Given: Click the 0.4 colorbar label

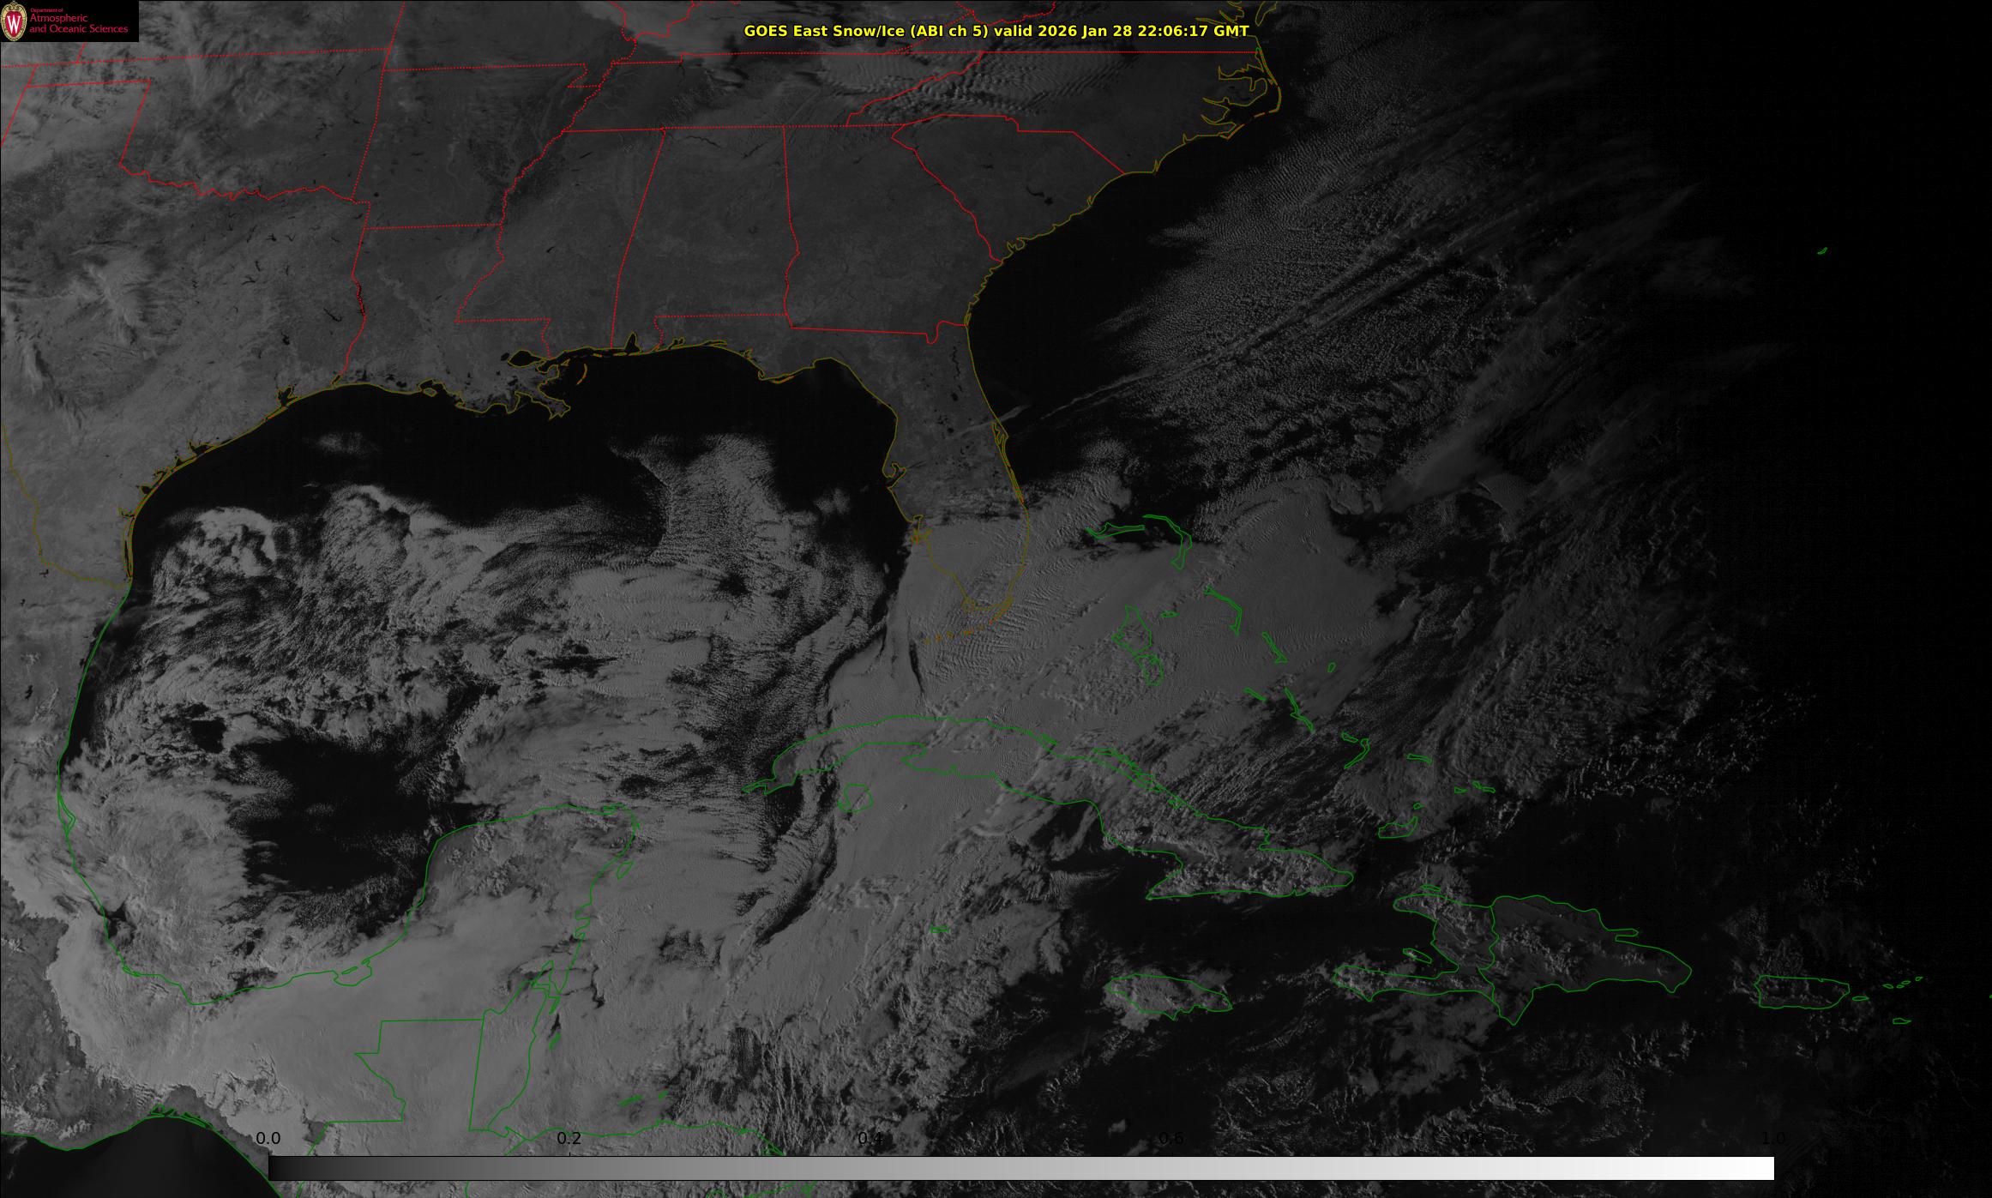Looking at the screenshot, I should (870, 1138).
